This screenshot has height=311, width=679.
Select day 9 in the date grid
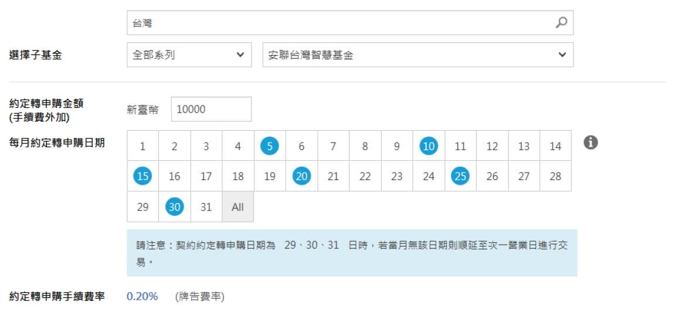(x=396, y=146)
